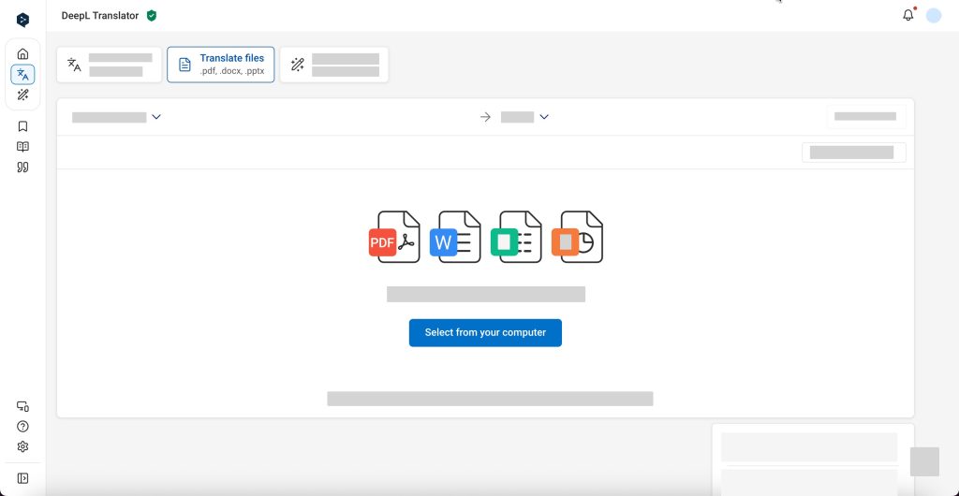The width and height of the screenshot is (959, 496).
Task: Click the quotation marks icon in sidebar
Action: (22, 168)
